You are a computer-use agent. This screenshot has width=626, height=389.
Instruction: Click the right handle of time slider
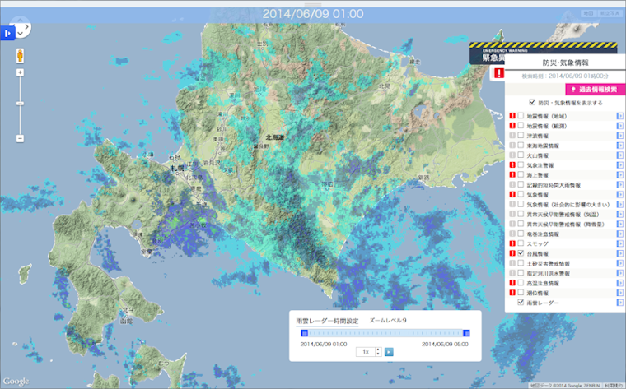pyautogui.click(x=466, y=333)
